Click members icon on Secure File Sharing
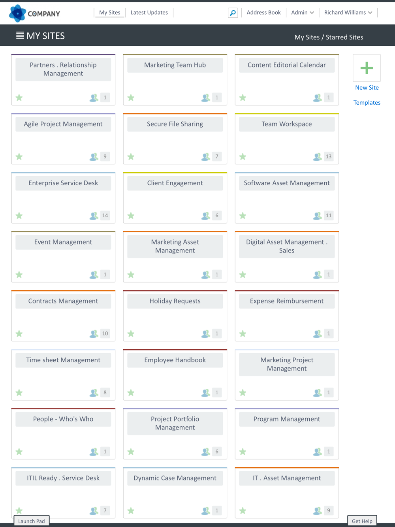 [206, 157]
